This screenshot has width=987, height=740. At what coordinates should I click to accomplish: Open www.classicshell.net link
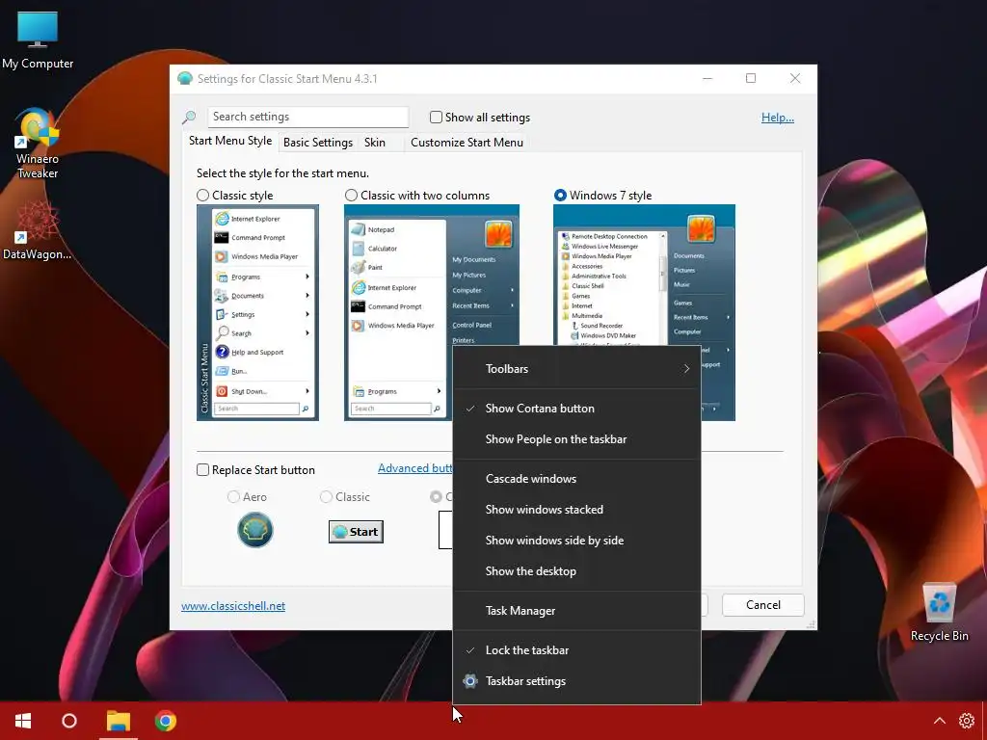(x=233, y=606)
